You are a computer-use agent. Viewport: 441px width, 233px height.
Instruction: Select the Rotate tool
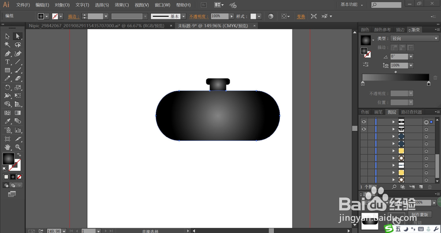[7, 87]
